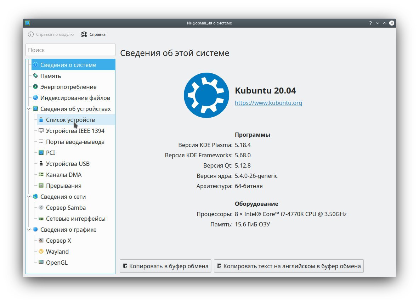
Task: Click the Kubuntu 20.04 title text
Action: (x=265, y=90)
